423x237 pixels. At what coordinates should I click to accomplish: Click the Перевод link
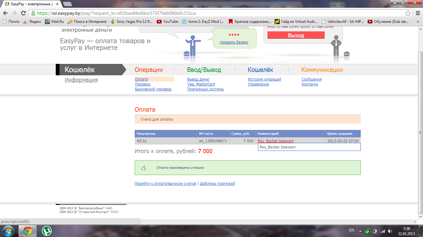(x=142, y=84)
